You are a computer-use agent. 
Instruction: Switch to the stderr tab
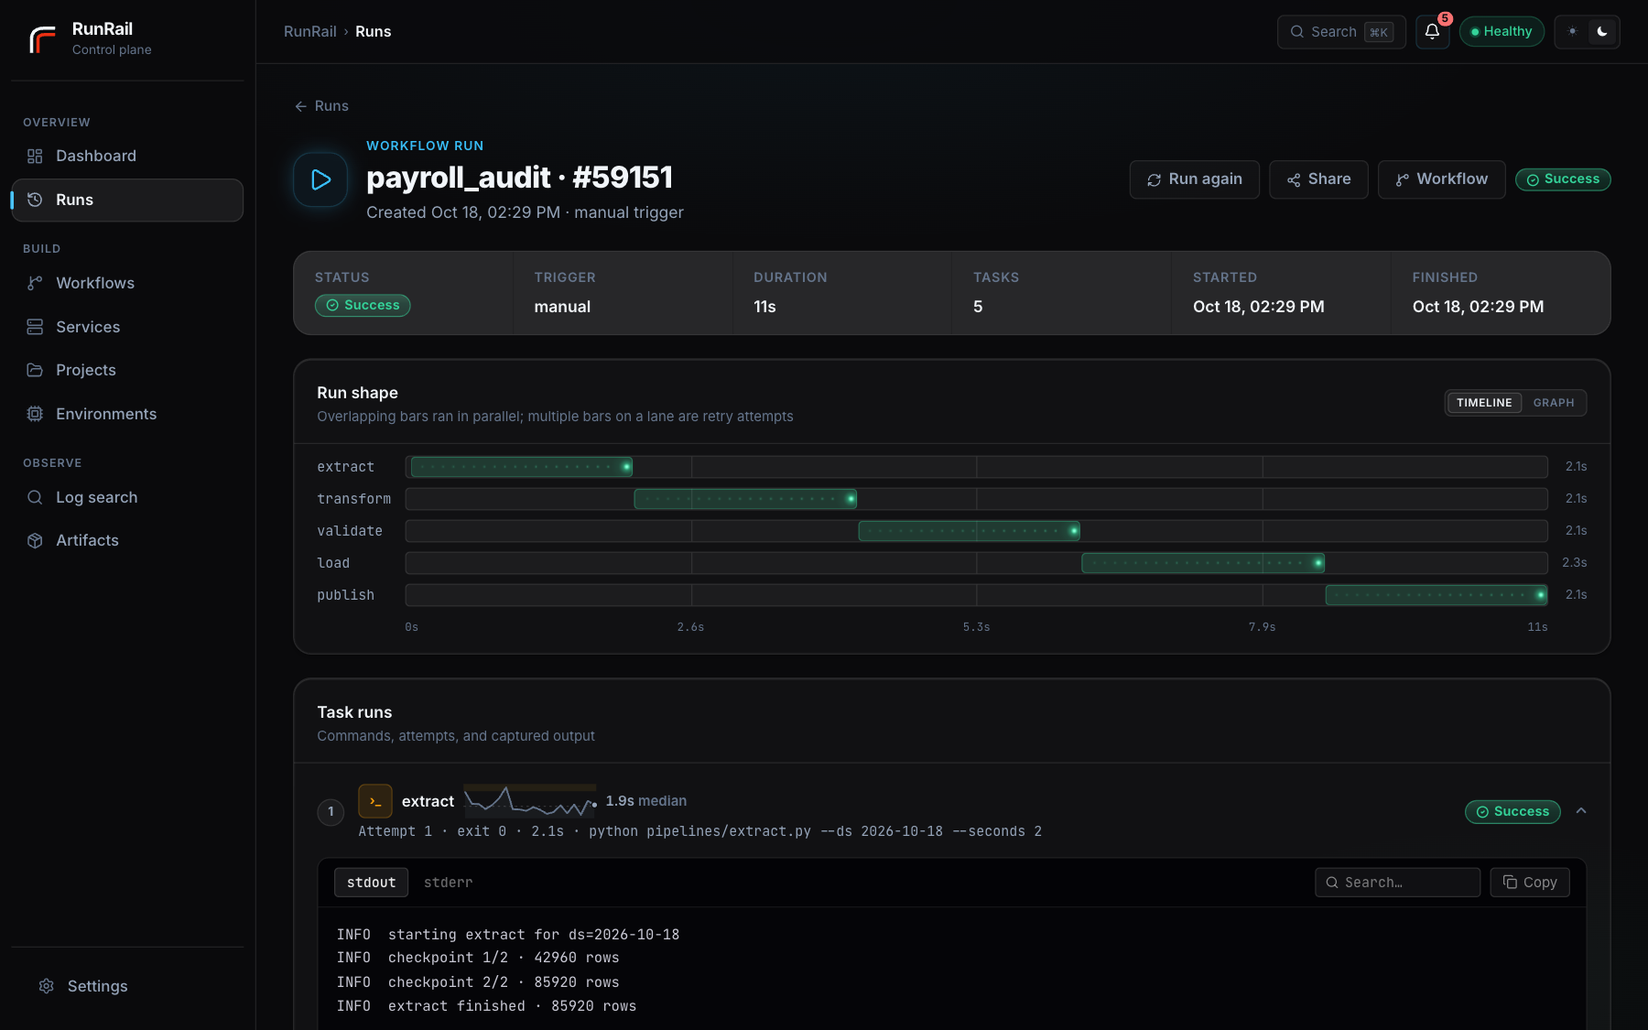point(448,883)
